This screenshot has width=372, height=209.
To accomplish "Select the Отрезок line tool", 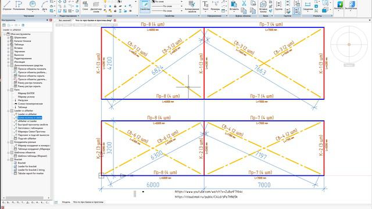I will click(x=7, y=6).
